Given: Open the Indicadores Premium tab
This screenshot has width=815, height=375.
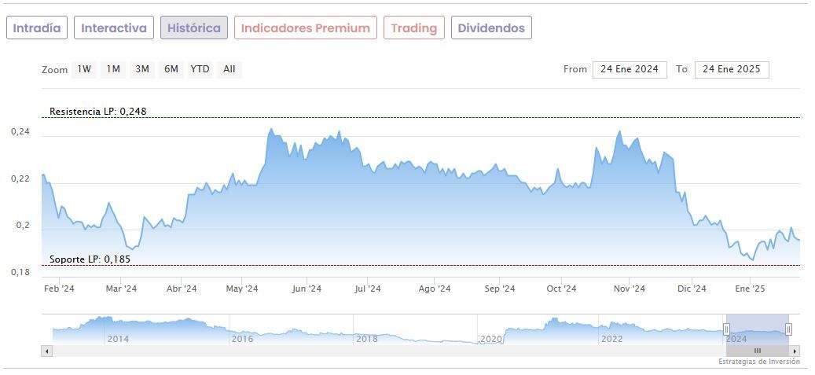Looking at the screenshot, I should [305, 28].
